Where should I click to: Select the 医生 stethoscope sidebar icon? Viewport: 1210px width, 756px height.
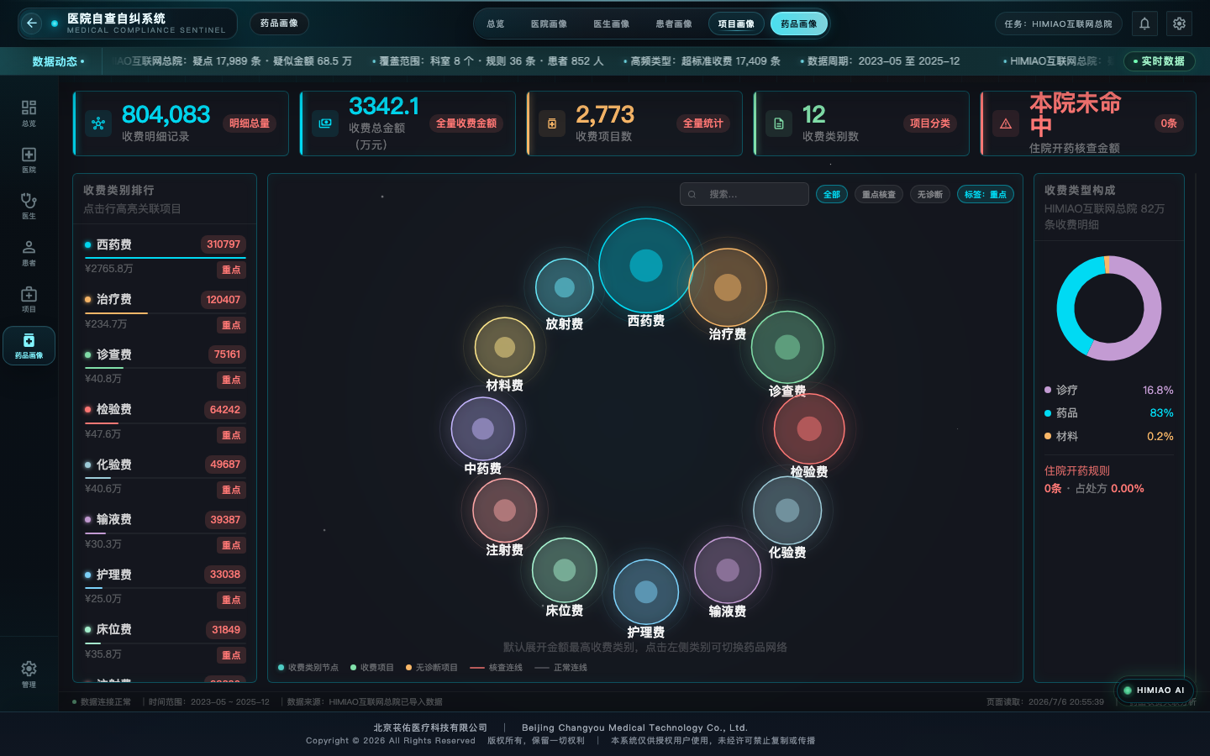(29, 206)
